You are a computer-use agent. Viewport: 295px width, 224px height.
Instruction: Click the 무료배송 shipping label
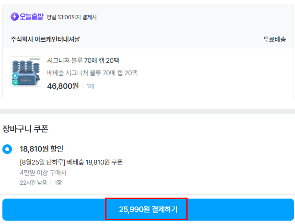(x=274, y=39)
